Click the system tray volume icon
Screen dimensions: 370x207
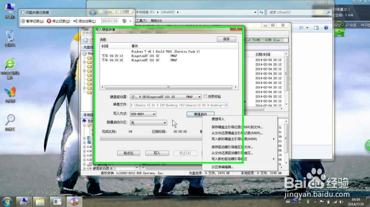click(341, 202)
